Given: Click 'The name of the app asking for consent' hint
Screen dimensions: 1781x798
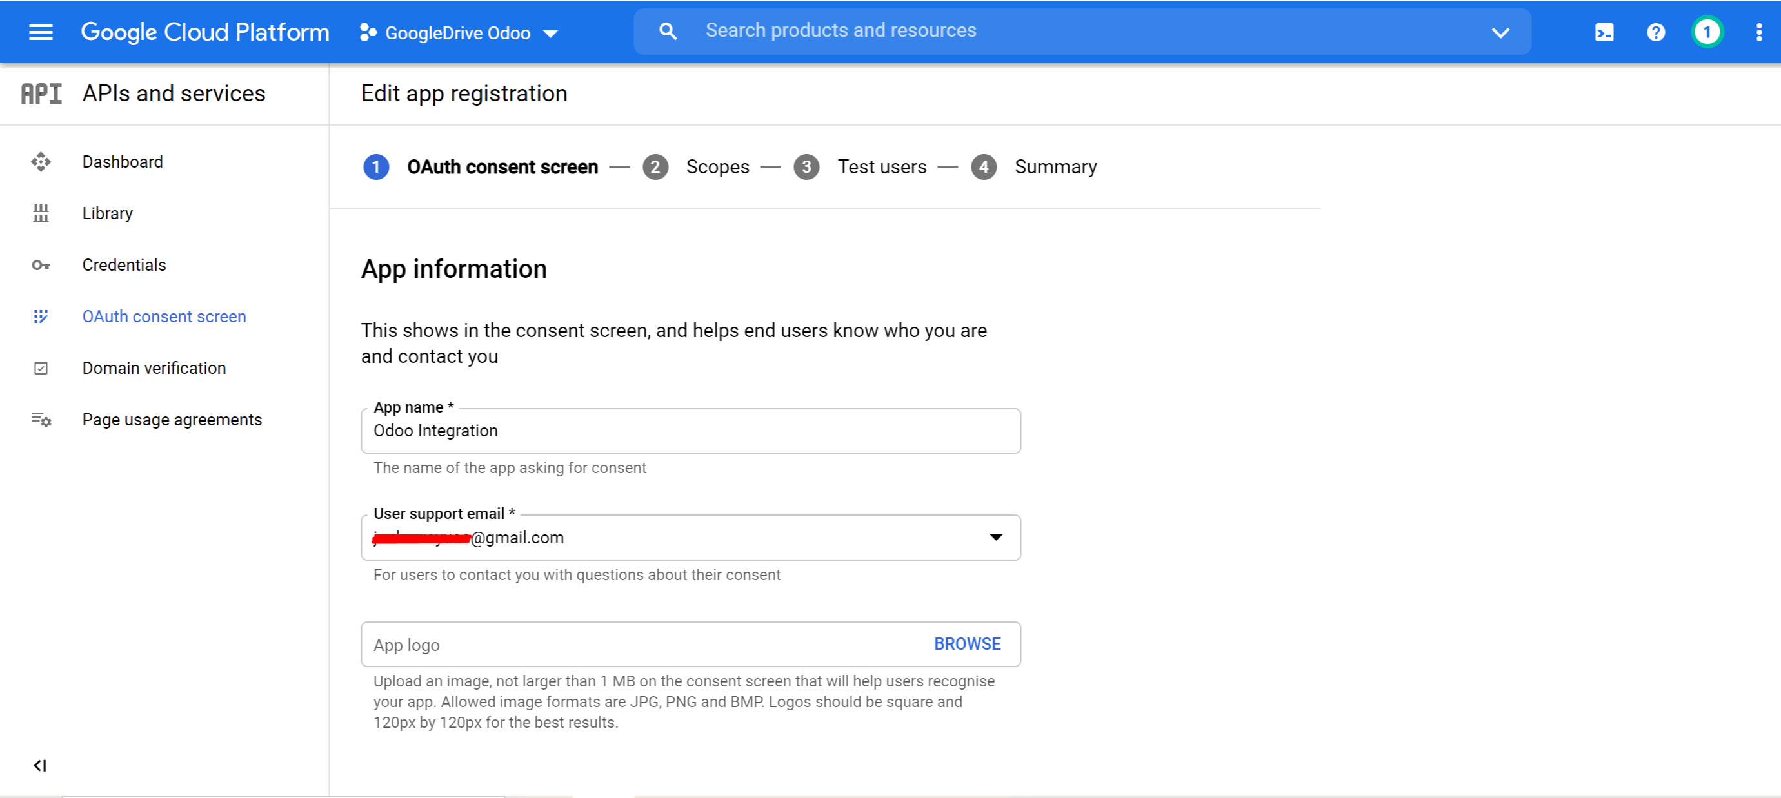Looking at the screenshot, I should [x=510, y=469].
